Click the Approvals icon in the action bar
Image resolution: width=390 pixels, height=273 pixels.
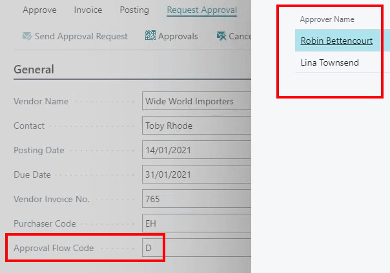coord(150,36)
